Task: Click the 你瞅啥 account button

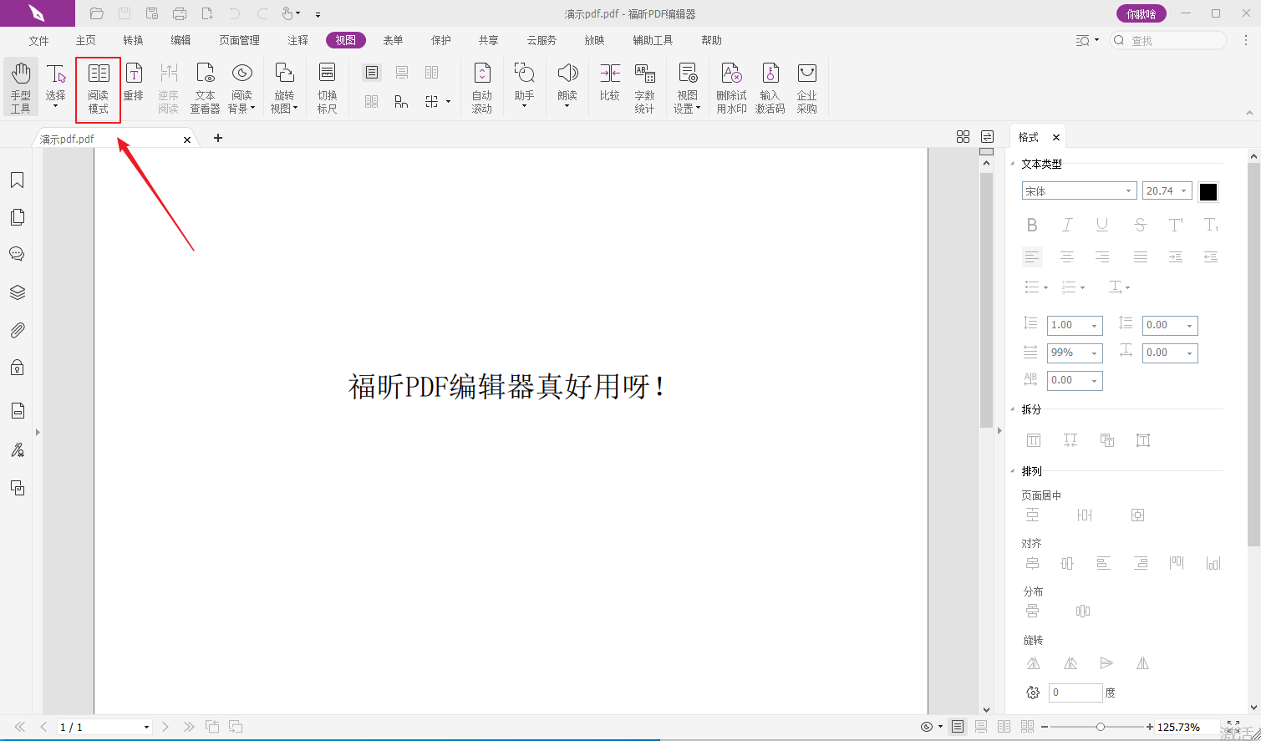Action: pos(1141,13)
